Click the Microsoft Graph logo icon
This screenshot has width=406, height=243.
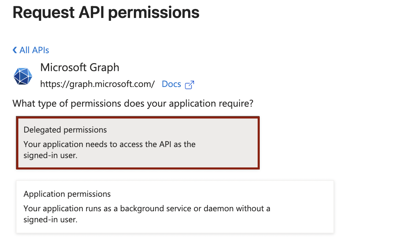pyautogui.click(x=23, y=76)
